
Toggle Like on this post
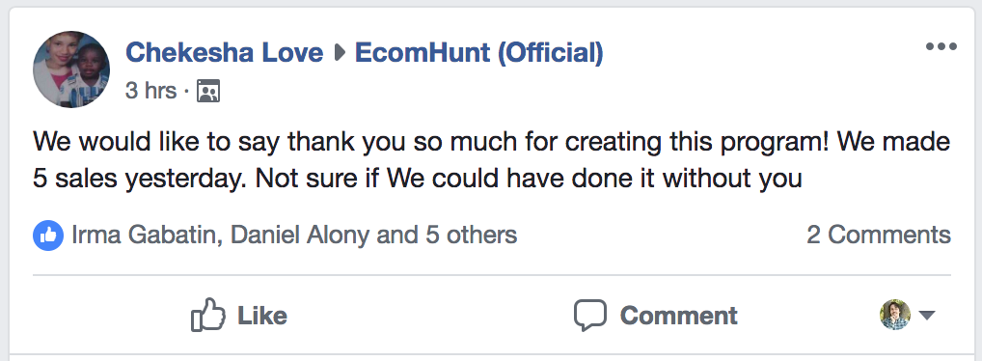click(238, 315)
